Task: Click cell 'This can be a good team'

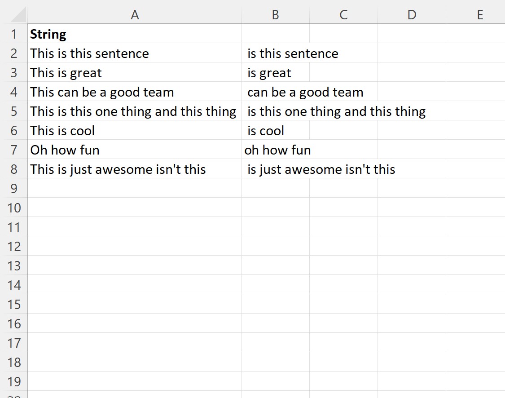Action: (x=135, y=92)
